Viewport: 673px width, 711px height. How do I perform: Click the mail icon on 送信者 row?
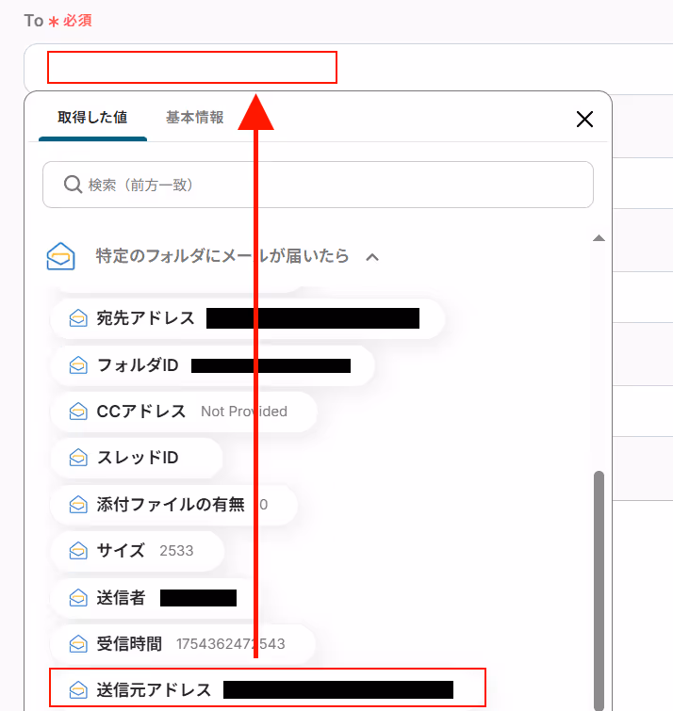78,598
